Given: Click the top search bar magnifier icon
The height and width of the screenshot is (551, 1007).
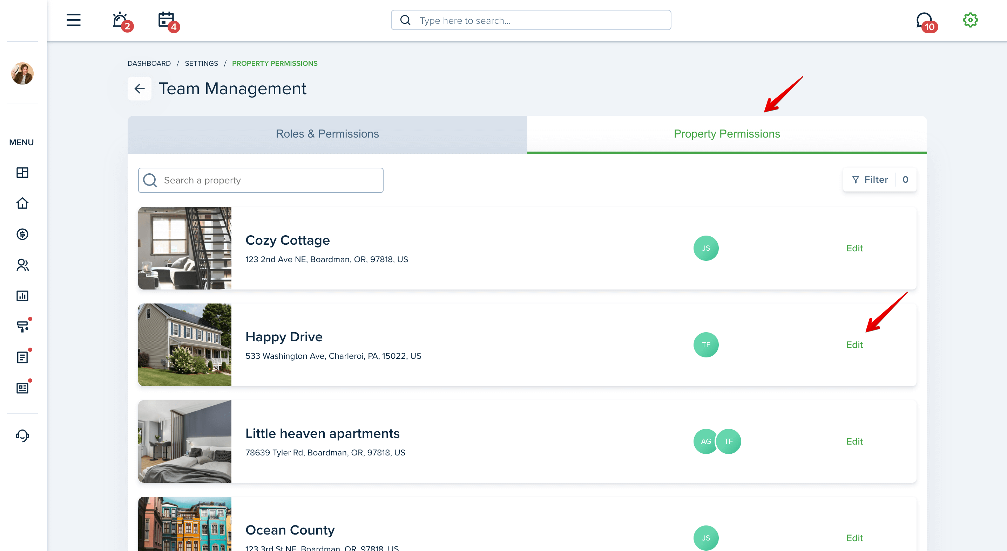Looking at the screenshot, I should click(405, 20).
